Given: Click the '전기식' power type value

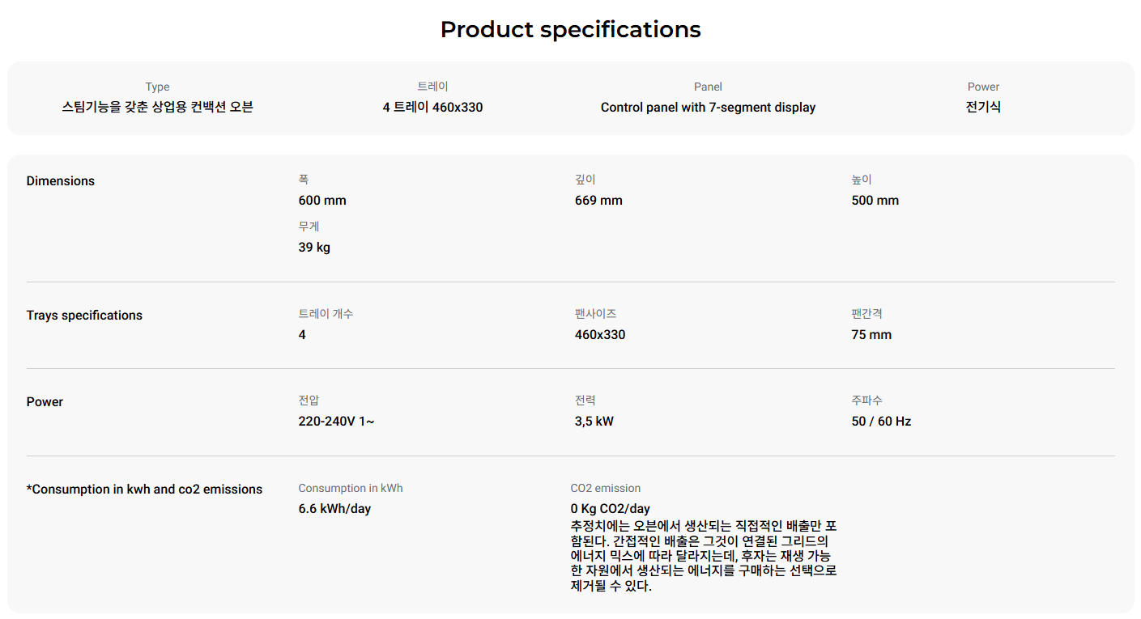Looking at the screenshot, I should 983,108.
